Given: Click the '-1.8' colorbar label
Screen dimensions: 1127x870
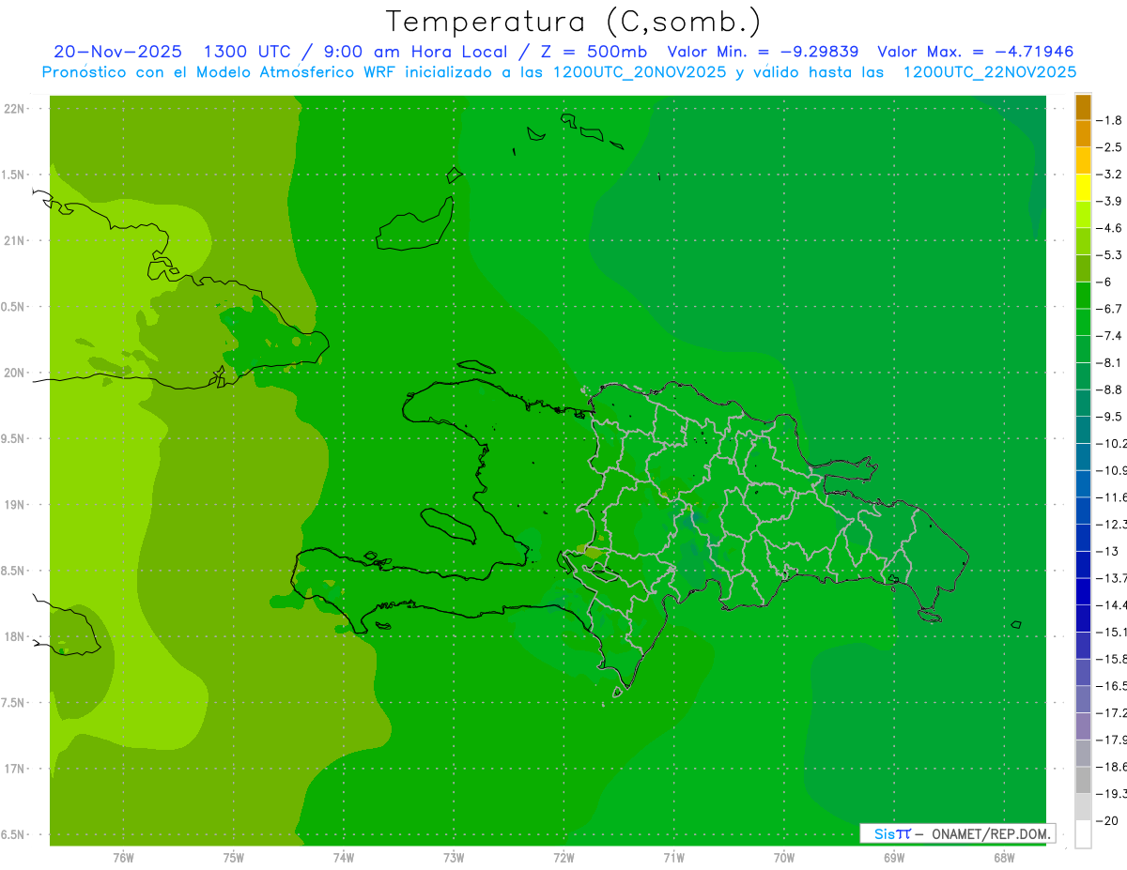Looking at the screenshot, I should 1109,120.
